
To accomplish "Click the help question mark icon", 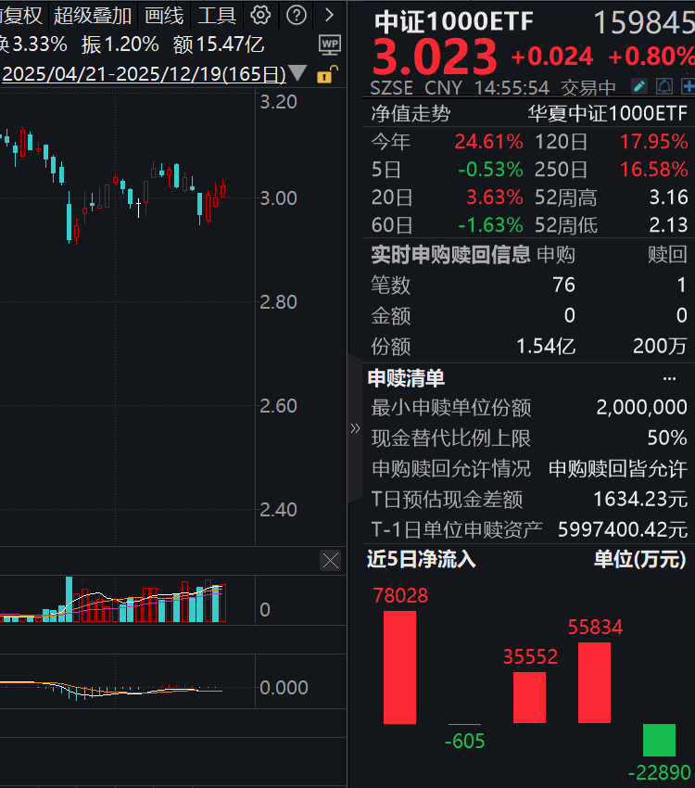I will (296, 15).
